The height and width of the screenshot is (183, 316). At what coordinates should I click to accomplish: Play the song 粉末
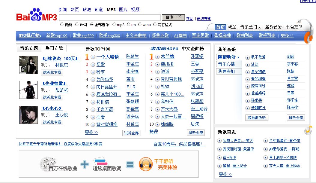pos(93,72)
